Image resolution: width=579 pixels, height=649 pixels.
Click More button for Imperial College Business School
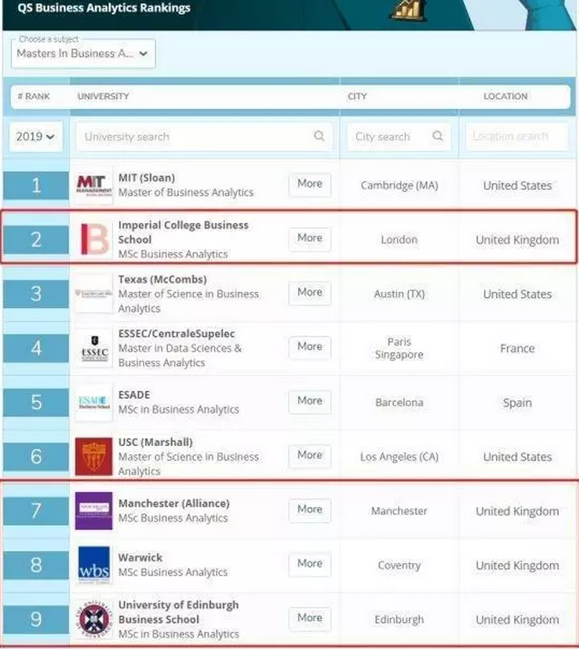(310, 238)
